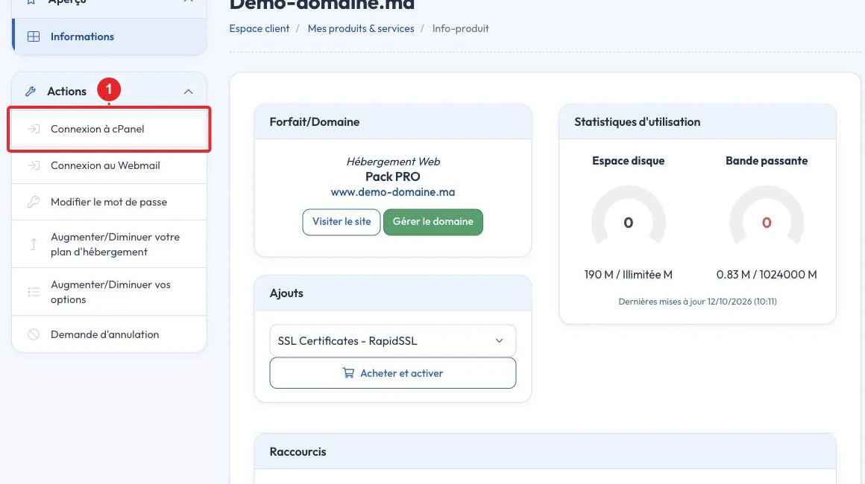Screen dimensions: 865x484
Task: Go to Espace client breadcrumb link
Action: tap(259, 28)
